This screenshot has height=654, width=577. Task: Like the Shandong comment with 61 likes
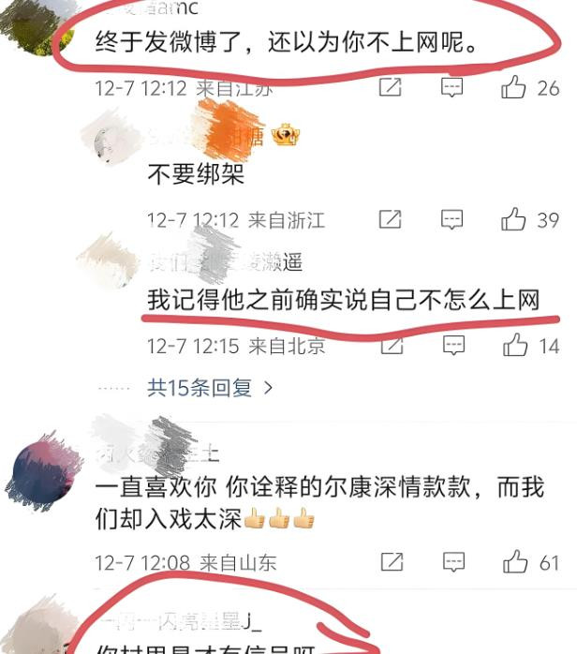(515, 561)
